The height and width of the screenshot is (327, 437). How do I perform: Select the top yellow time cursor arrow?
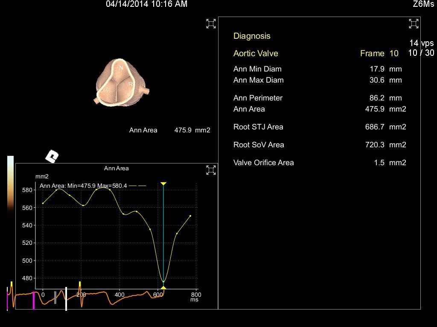(x=163, y=184)
